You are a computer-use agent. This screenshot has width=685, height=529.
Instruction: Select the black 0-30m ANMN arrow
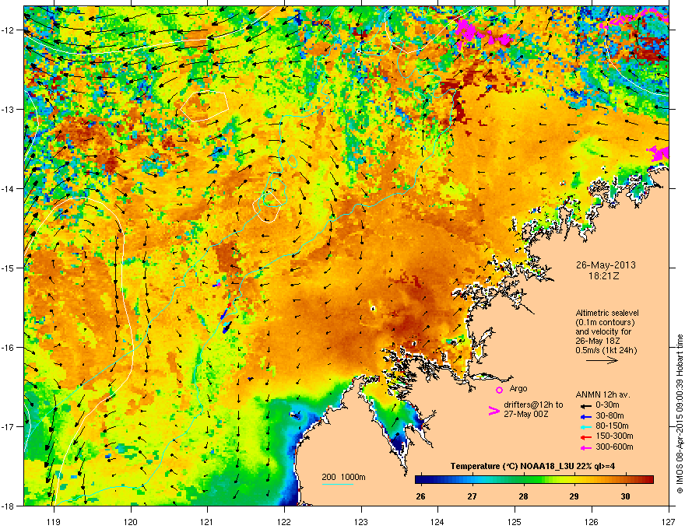pyautogui.click(x=586, y=405)
